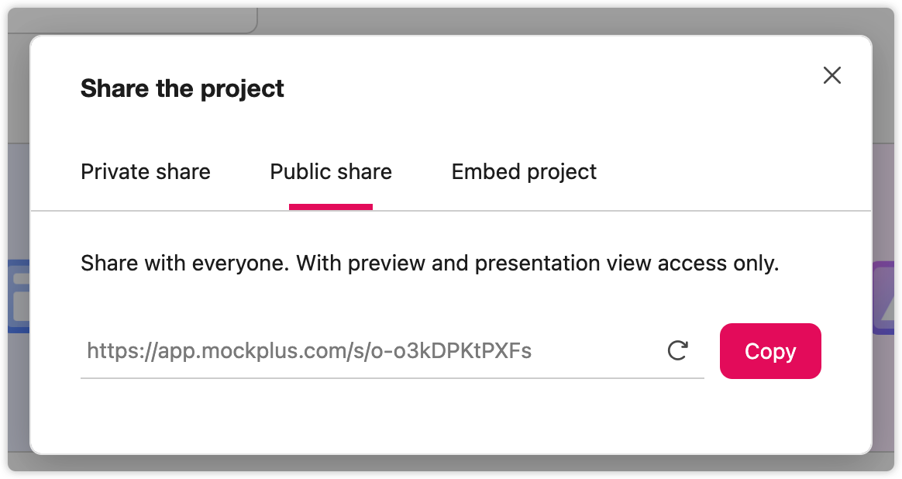902x479 pixels.
Task: Hit the pink Copy button
Action: point(770,351)
